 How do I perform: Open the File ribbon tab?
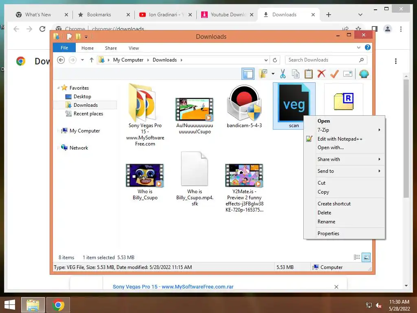pos(64,48)
